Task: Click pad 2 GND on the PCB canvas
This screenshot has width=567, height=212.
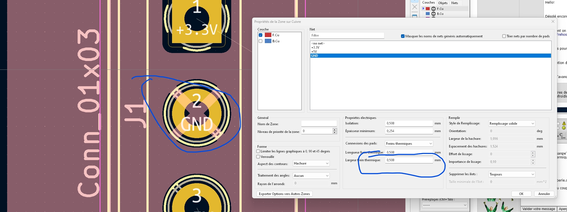Action: click(x=197, y=113)
